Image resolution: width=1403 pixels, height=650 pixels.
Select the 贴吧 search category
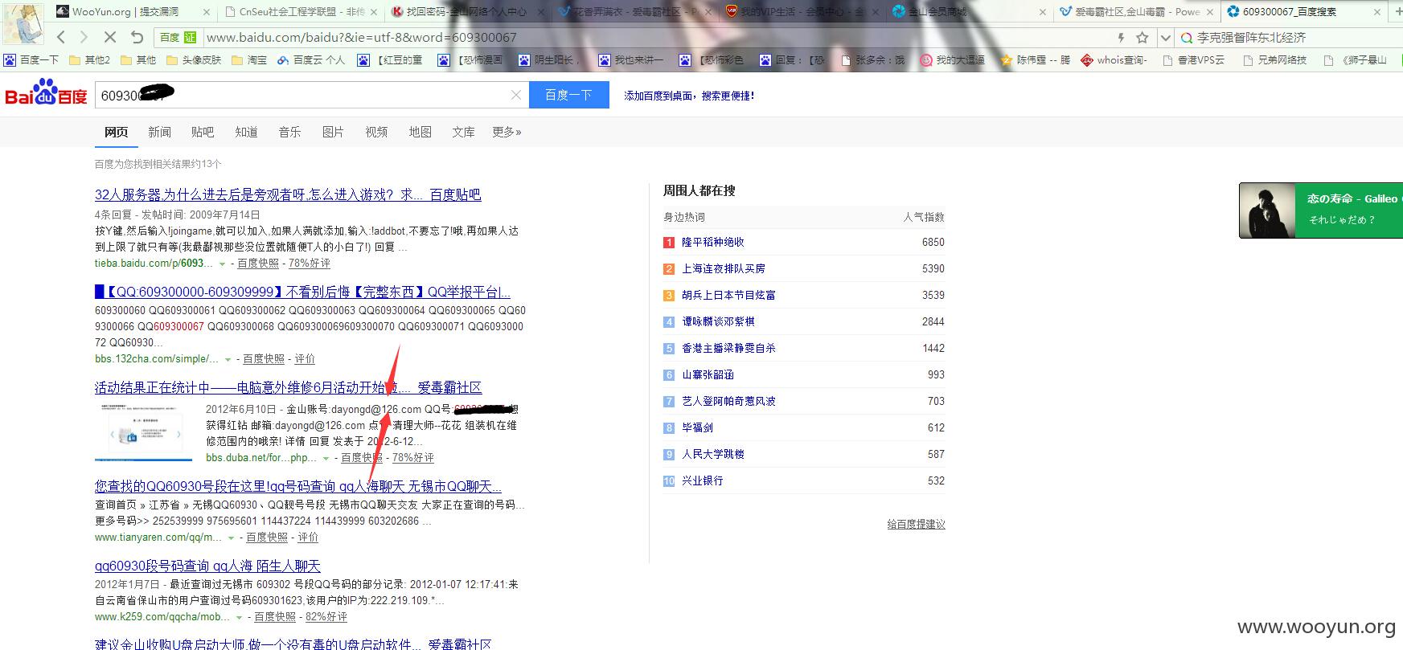coord(203,132)
